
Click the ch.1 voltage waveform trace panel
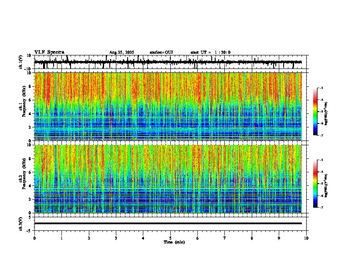click(x=170, y=62)
